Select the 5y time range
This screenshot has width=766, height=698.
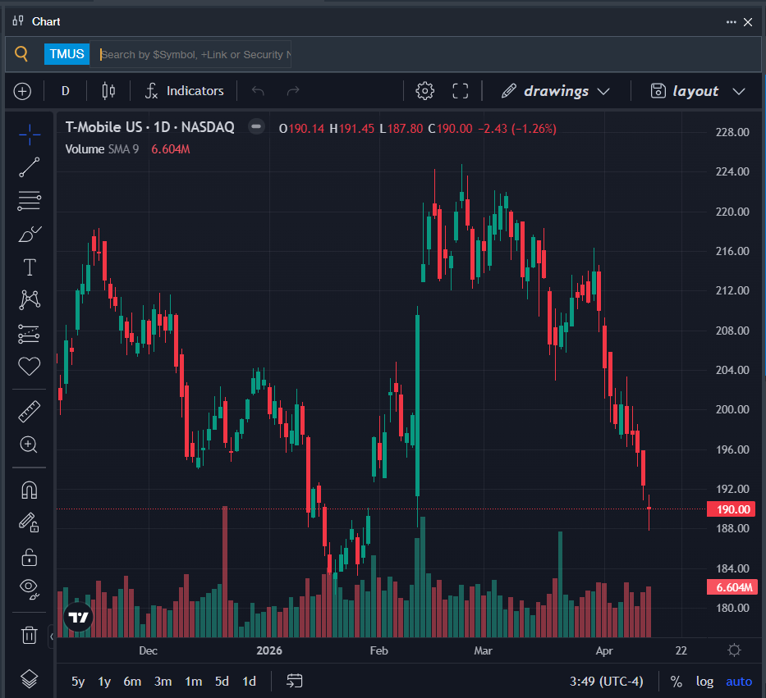(x=78, y=681)
